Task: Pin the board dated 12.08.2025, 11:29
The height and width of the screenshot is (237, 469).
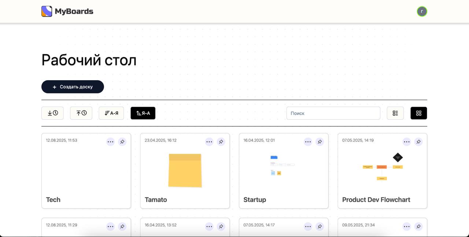Action: (122, 227)
